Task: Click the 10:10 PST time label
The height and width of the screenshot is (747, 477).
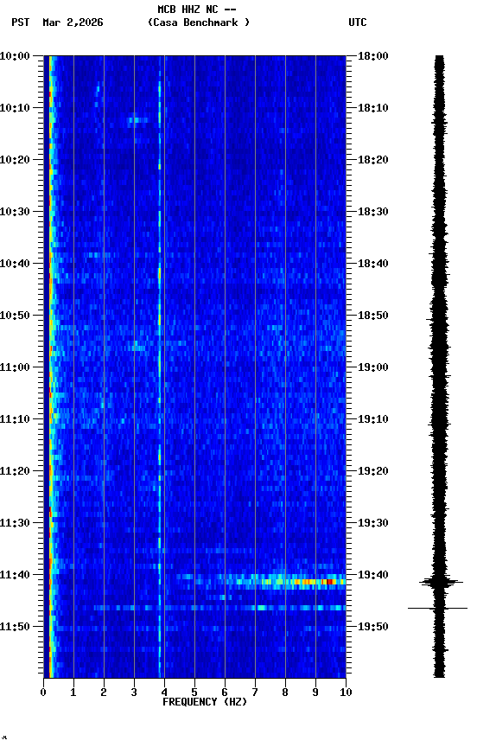Action: pos(15,108)
